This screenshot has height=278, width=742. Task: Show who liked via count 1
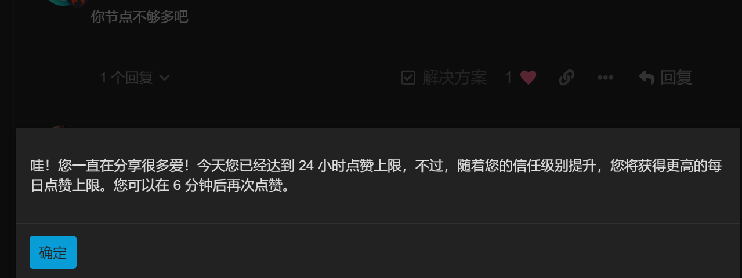509,78
